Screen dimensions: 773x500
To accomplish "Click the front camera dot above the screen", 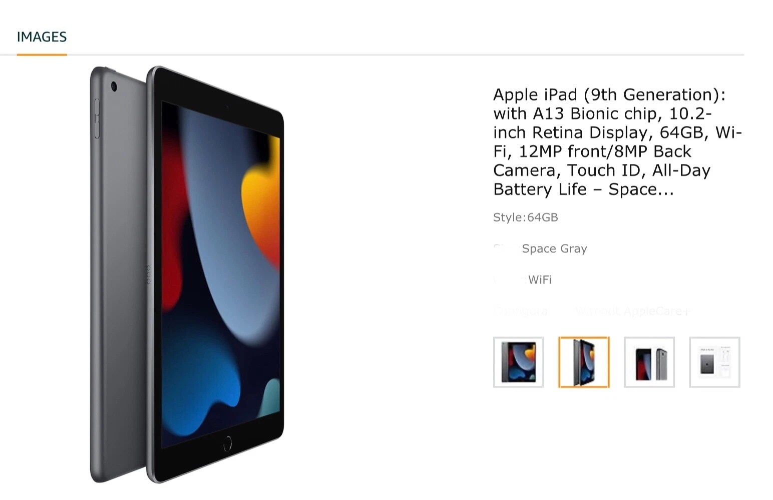I will tap(226, 106).
